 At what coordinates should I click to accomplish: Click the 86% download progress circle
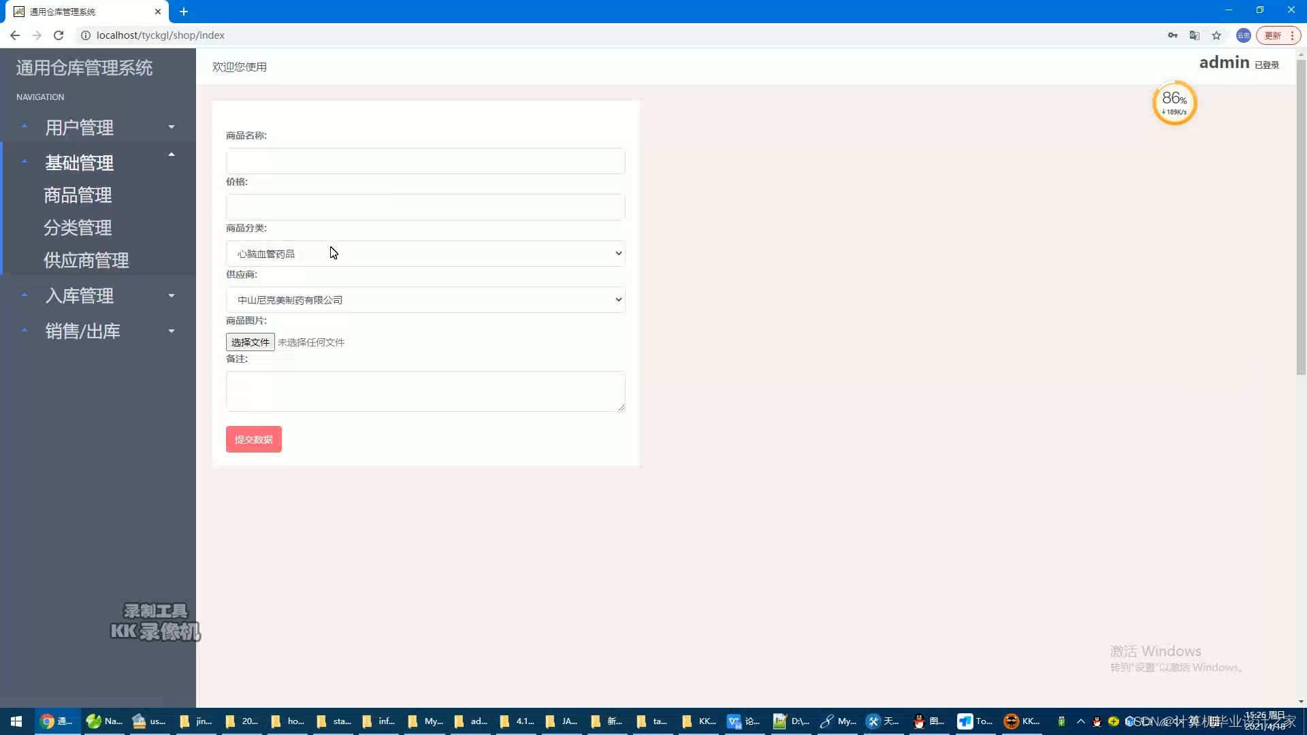coord(1174,103)
